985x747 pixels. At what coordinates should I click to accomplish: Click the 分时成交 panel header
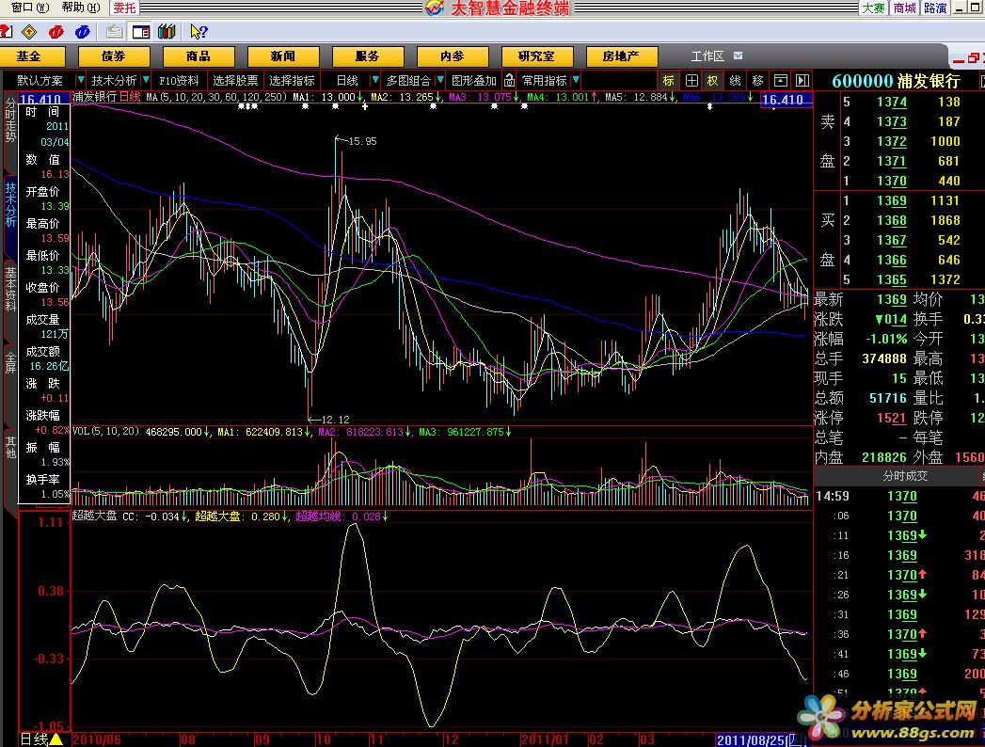(905, 476)
